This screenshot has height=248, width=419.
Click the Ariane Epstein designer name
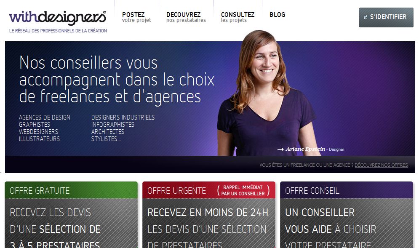(x=305, y=149)
